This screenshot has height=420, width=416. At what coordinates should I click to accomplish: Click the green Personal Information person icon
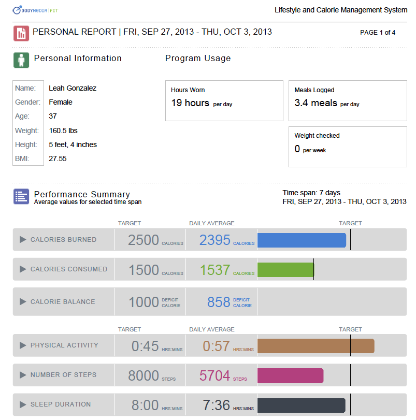[21, 60]
